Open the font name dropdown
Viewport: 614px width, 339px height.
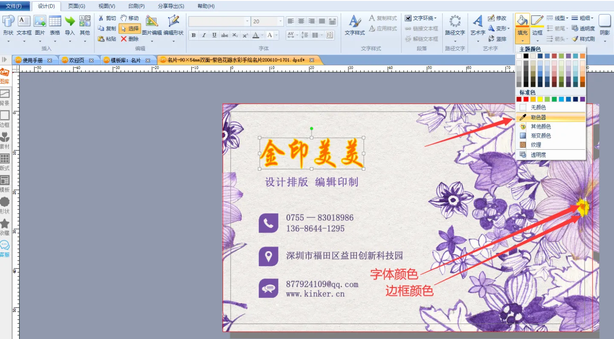pyautogui.click(x=247, y=21)
